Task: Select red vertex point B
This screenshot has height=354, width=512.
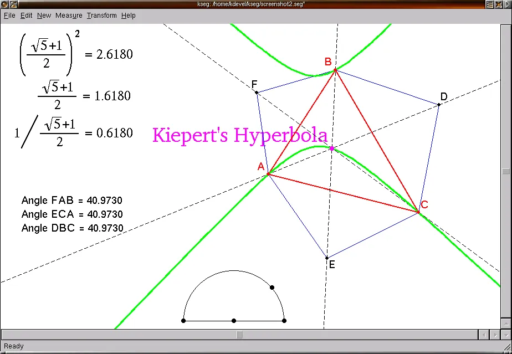Action: pyautogui.click(x=335, y=70)
